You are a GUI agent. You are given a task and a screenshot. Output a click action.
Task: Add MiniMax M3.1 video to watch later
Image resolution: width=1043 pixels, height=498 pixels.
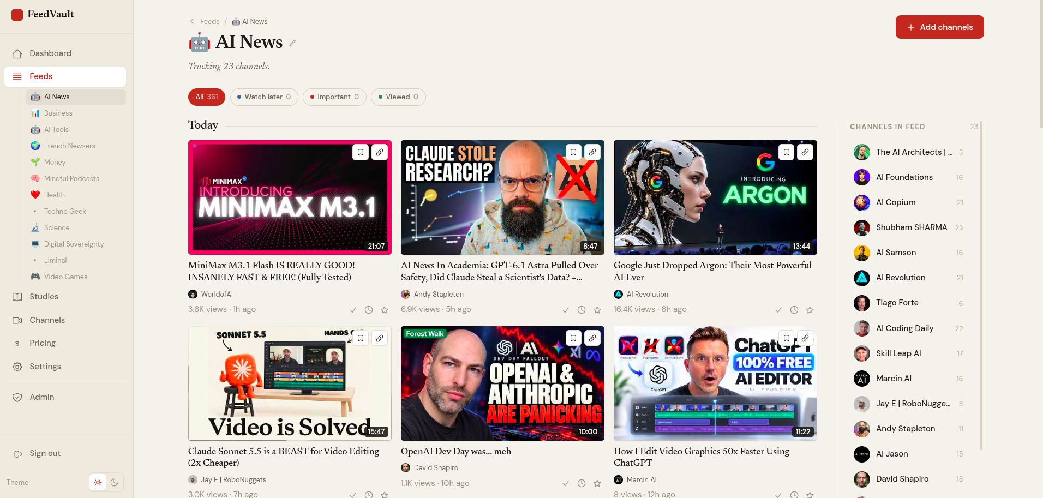tap(369, 310)
